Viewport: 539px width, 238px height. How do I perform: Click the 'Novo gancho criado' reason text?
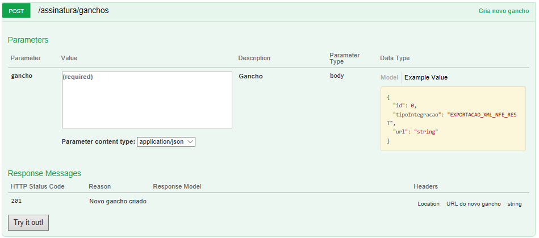[x=118, y=201]
